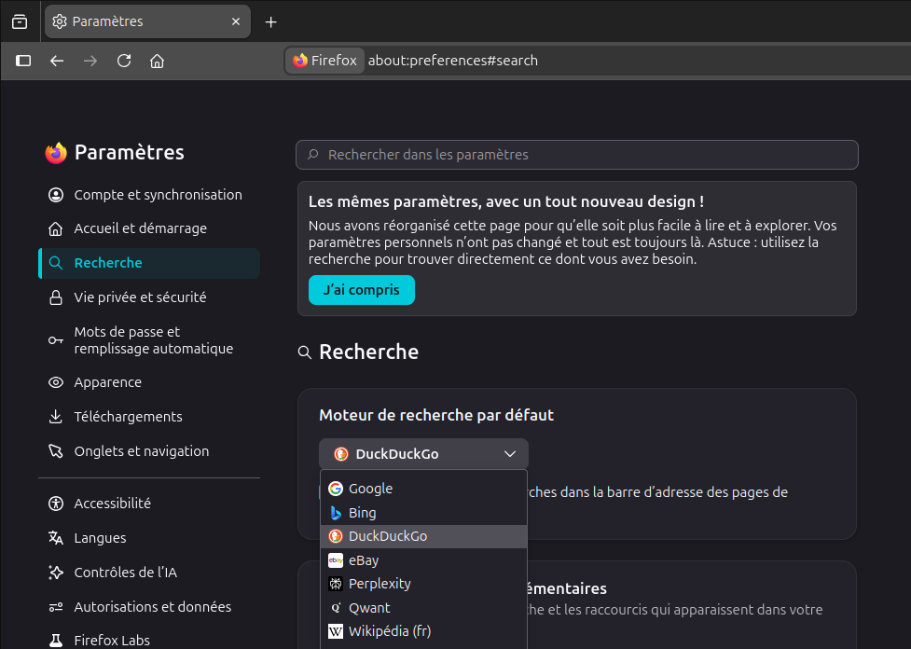Open Apparence settings
The height and width of the screenshot is (649, 911).
pyautogui.click(x=149, y=382)
